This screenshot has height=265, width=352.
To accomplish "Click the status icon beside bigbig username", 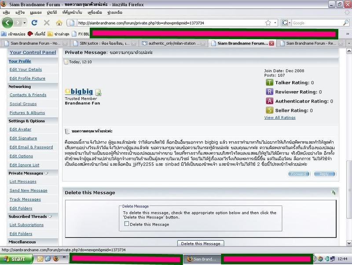I will (x=99, y=92).
